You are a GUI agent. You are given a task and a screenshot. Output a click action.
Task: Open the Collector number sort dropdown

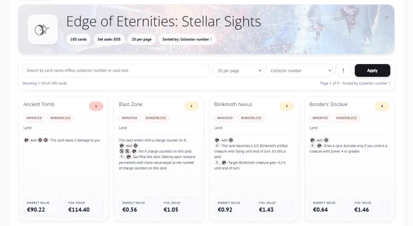pyautogui.click(x=299, y=70)
